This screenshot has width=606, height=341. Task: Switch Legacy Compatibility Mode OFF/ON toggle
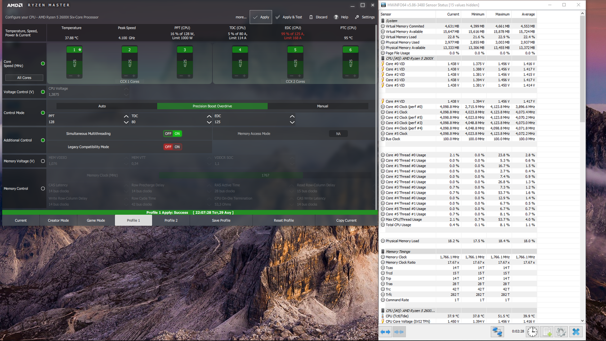pos(173,147)
